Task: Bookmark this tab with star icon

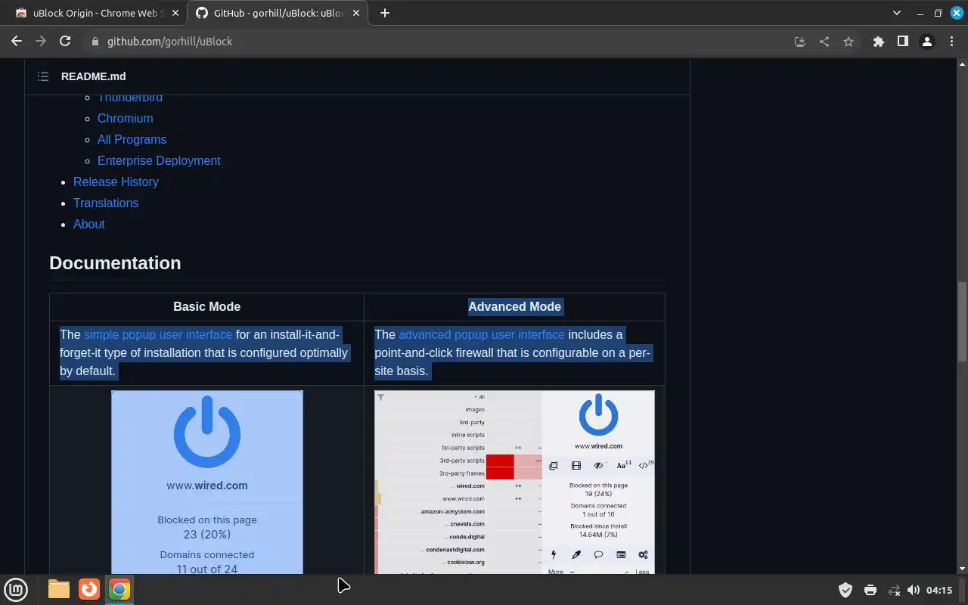Action: 849,42
